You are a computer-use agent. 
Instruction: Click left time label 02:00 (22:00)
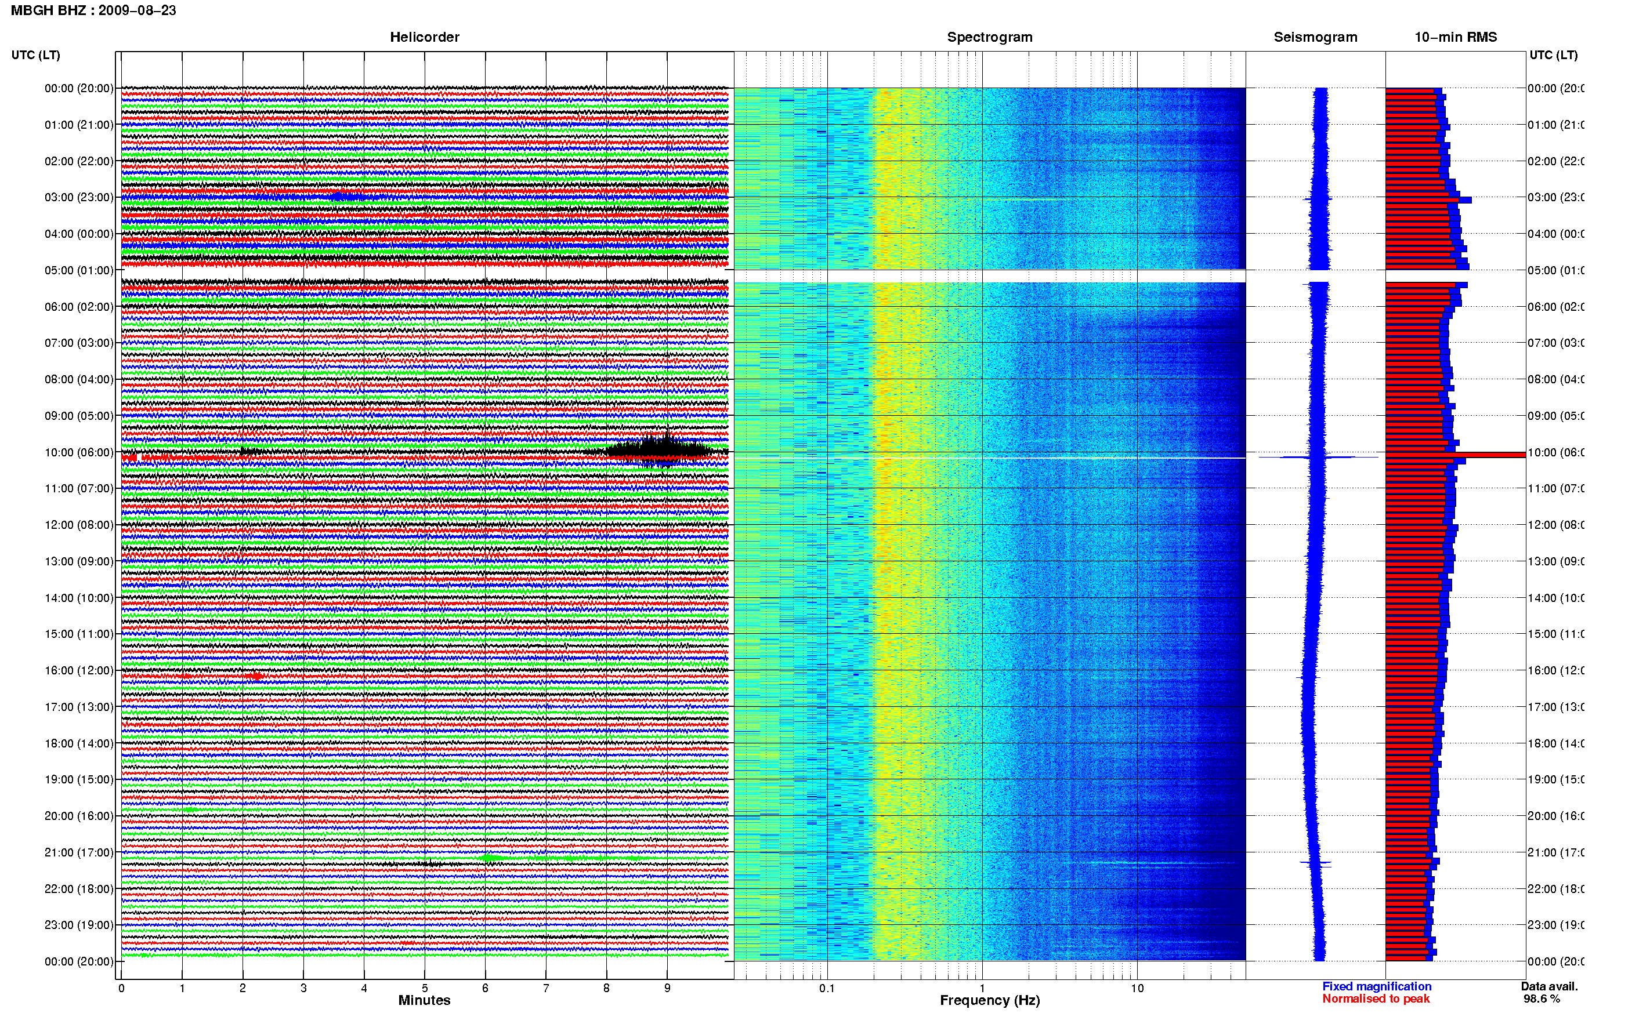79,161
